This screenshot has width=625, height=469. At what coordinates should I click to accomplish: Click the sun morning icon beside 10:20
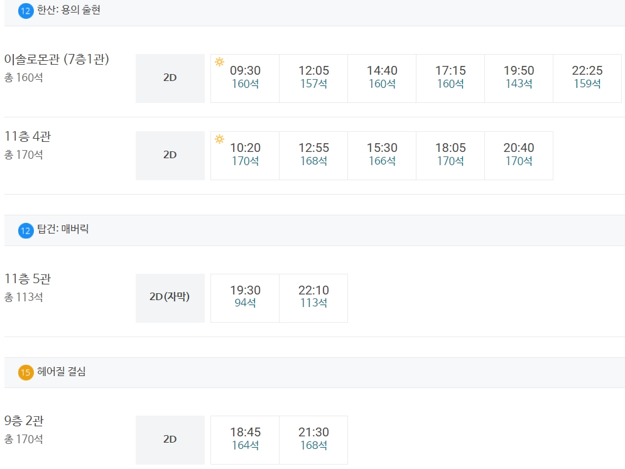click(219, 139)
